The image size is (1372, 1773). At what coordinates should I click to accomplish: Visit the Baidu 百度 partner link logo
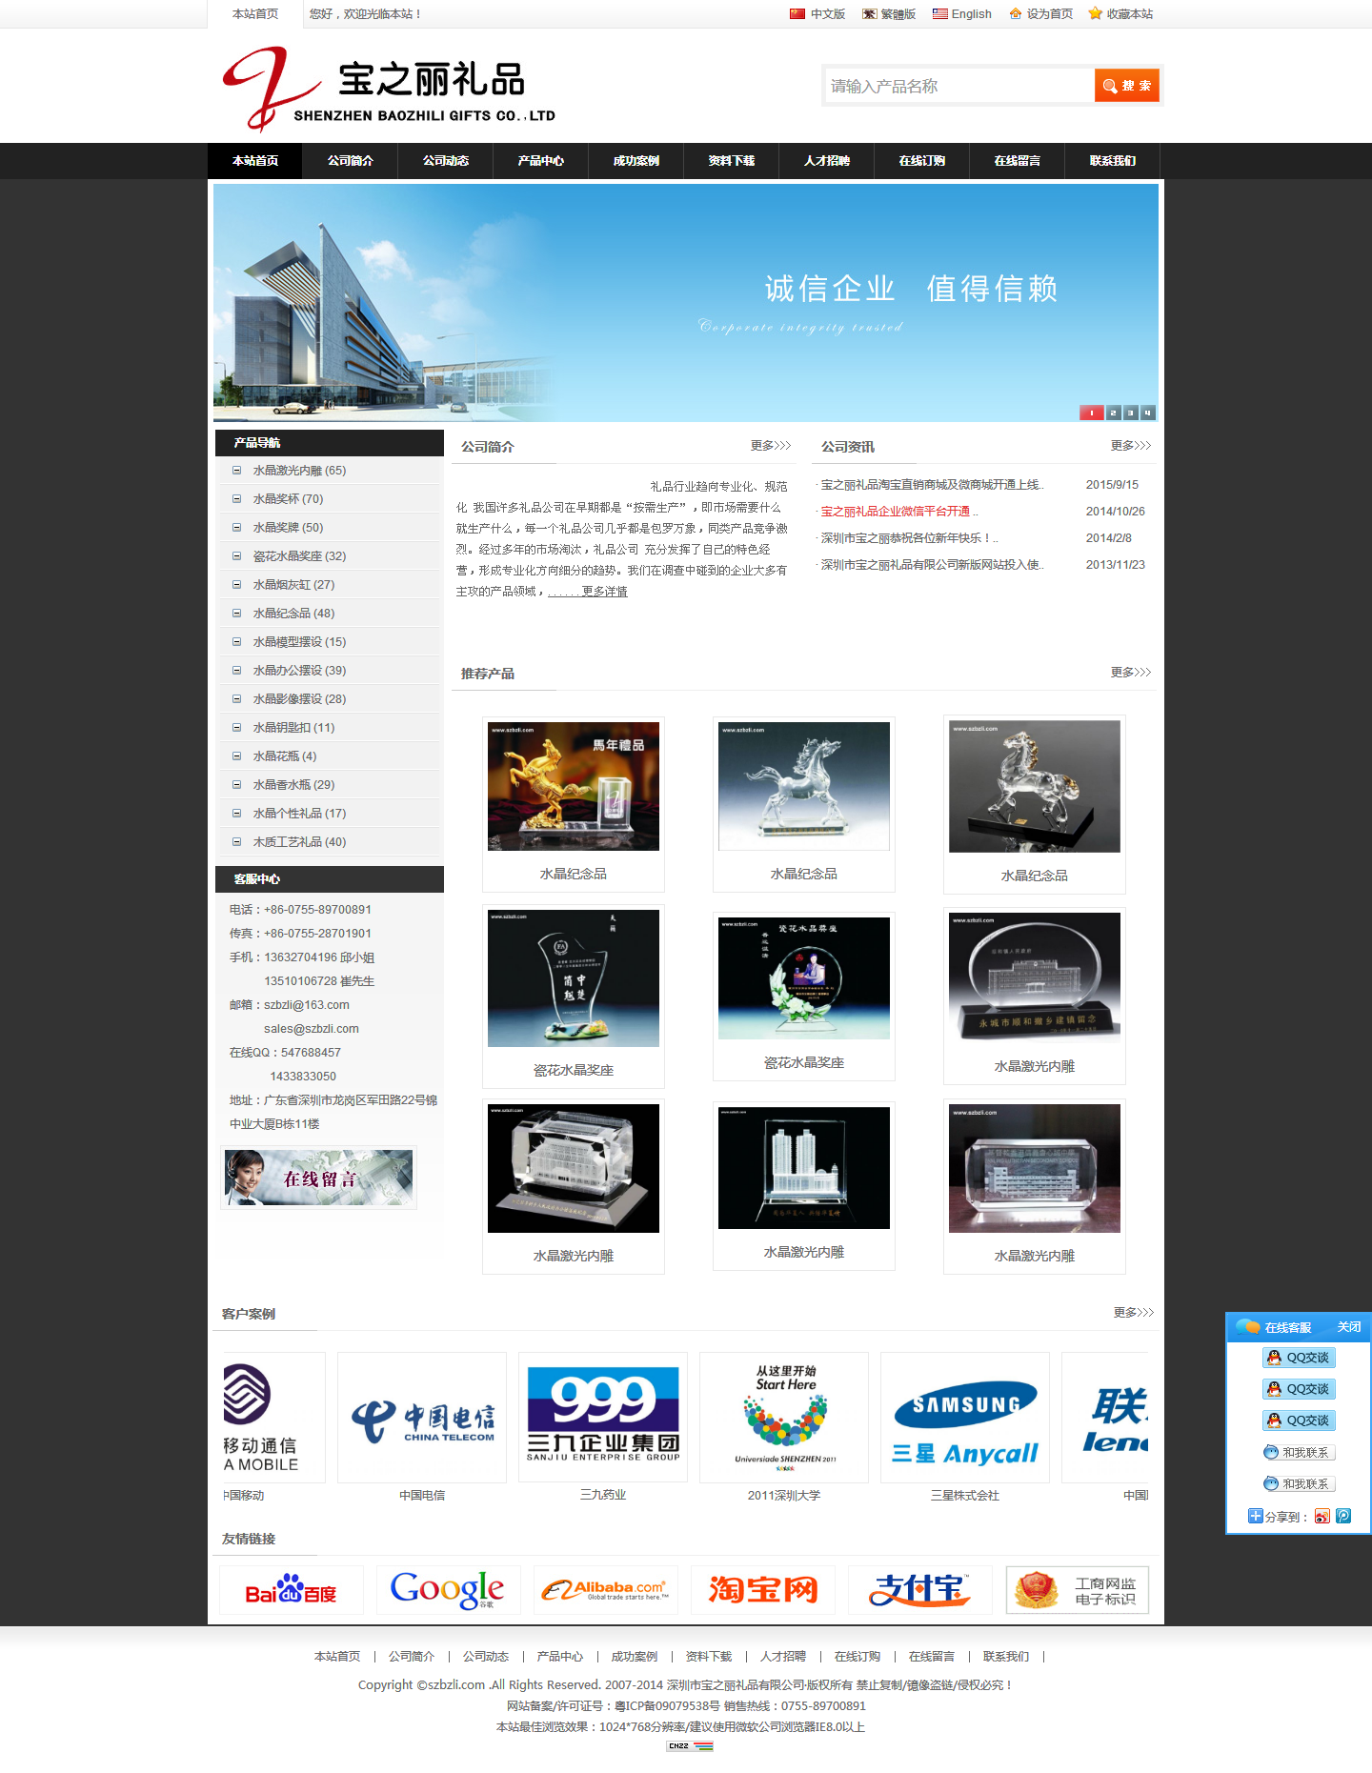tap(292, 1590)
